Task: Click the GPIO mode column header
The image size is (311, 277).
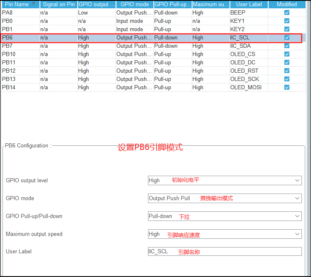Action: click(x=134, y=4)
